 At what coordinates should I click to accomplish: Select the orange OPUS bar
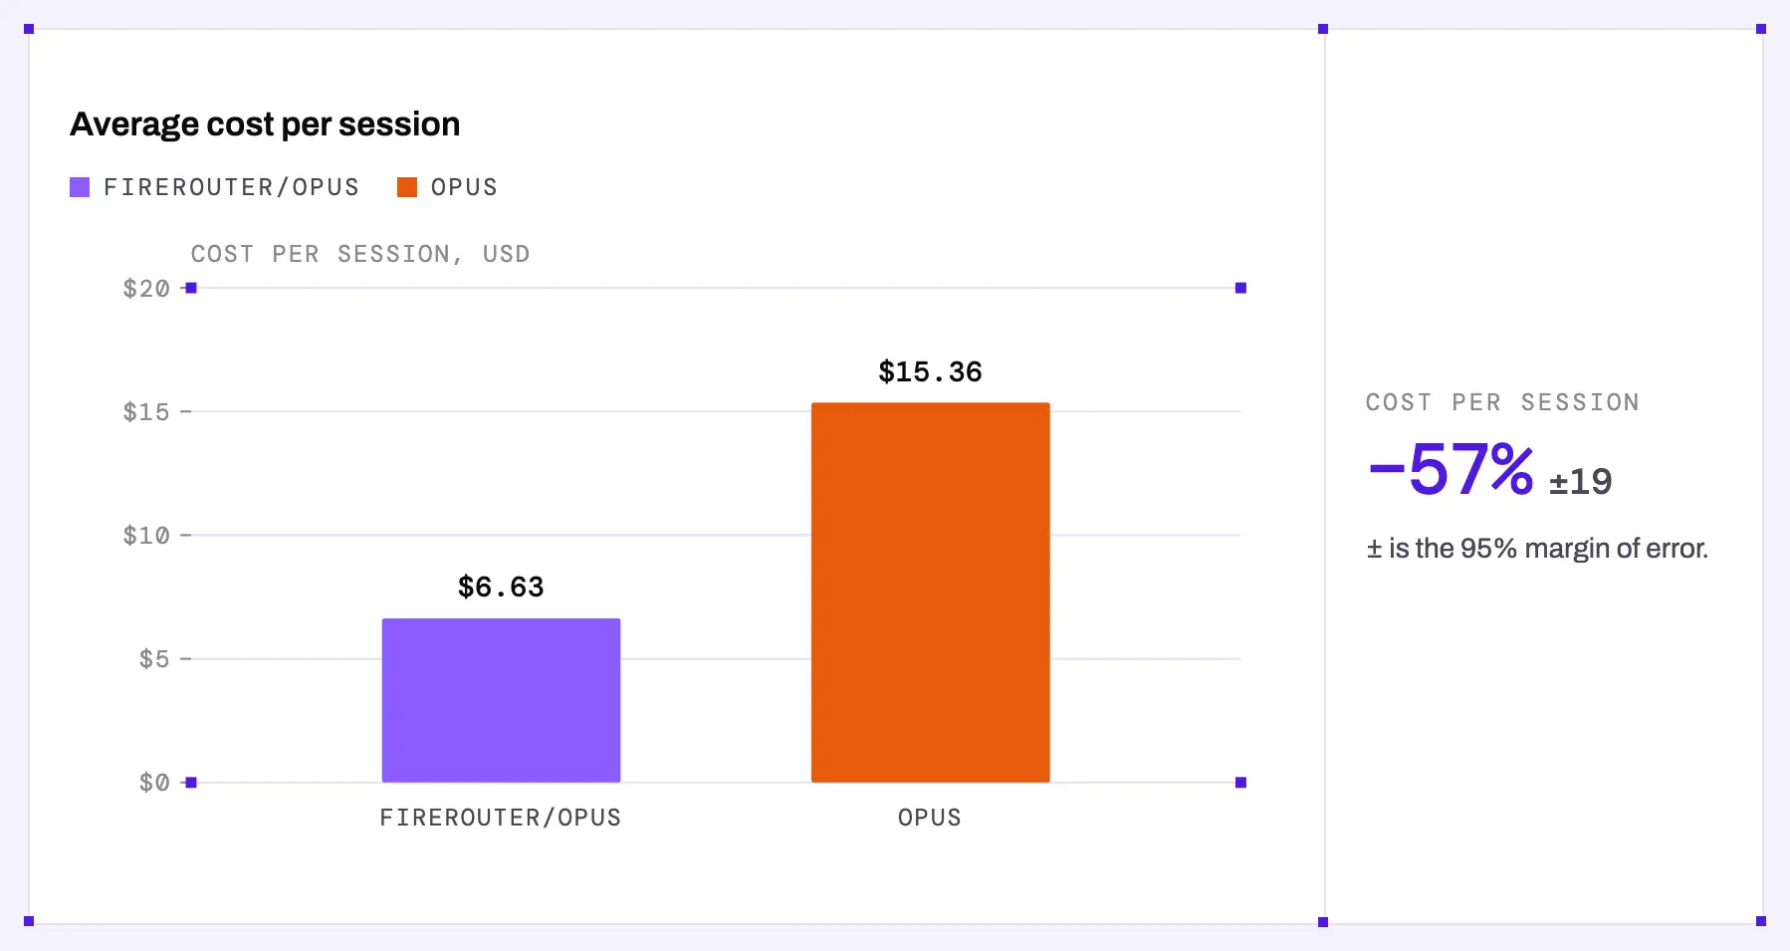930,593
